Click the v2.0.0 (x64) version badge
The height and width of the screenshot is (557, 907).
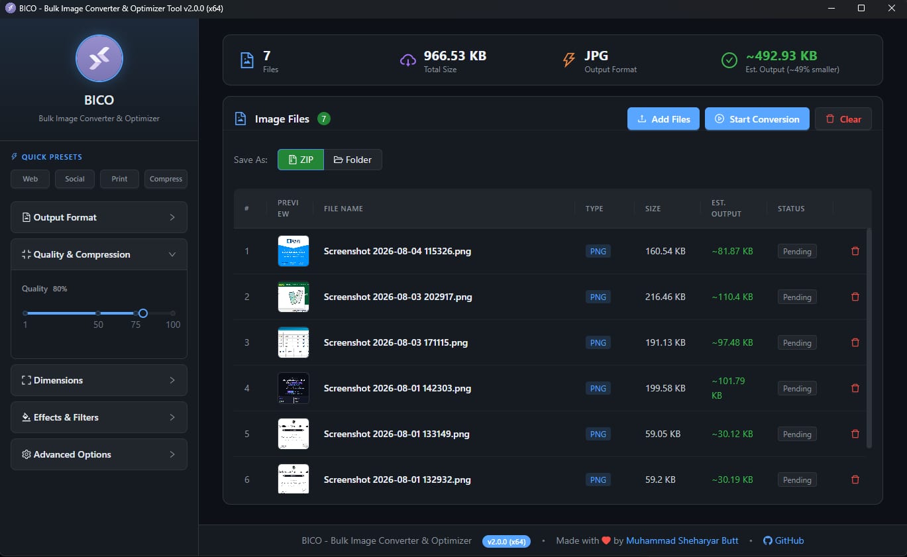(x=507, y=541)
